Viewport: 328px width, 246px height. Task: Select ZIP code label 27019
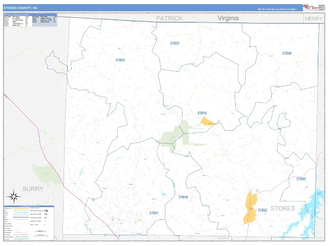click(183, 197)
